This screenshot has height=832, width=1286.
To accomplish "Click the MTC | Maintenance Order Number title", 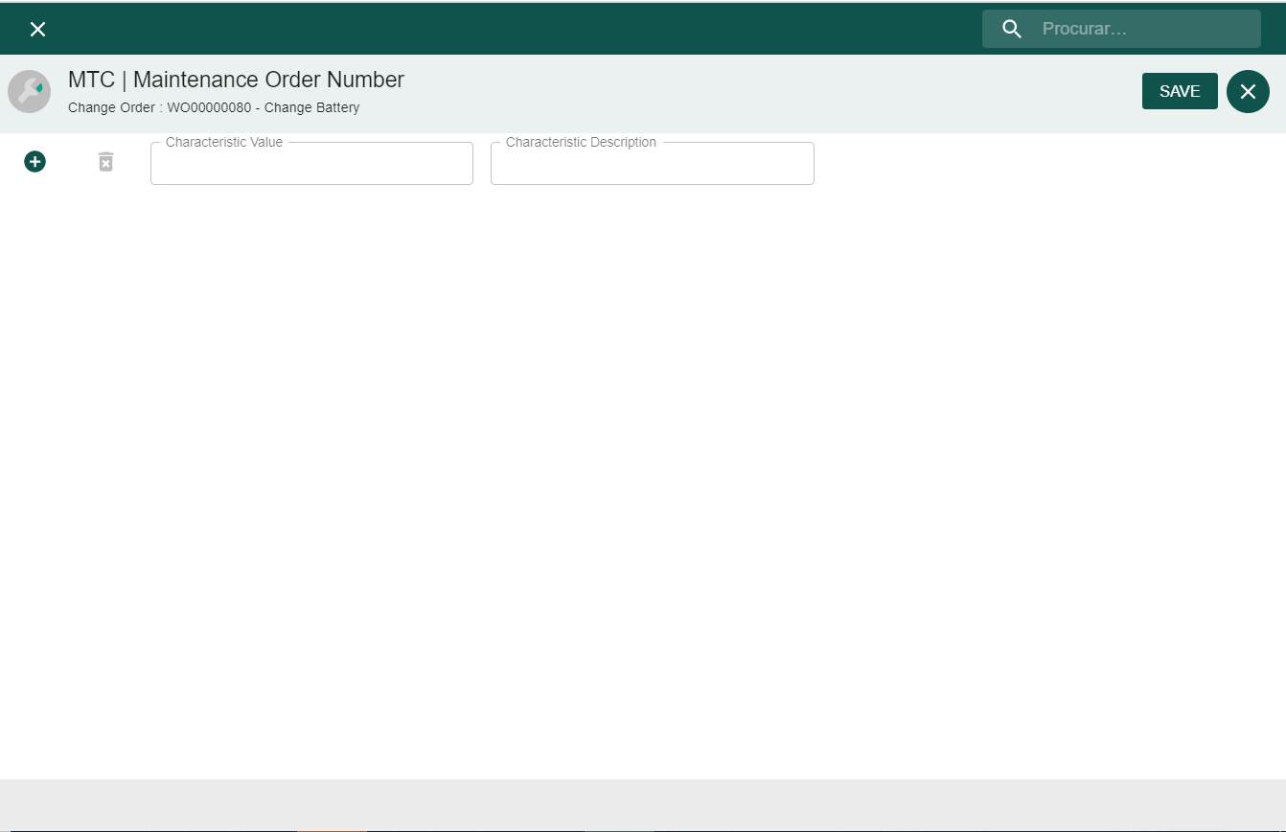I will tap(236, 80).
